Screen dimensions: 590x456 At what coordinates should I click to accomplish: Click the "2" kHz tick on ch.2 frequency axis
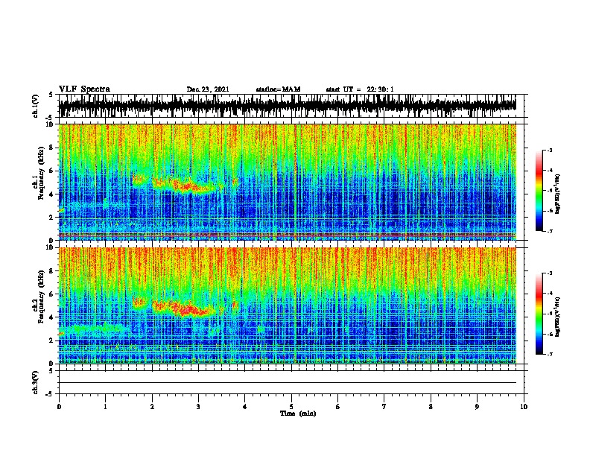point(52,341)
